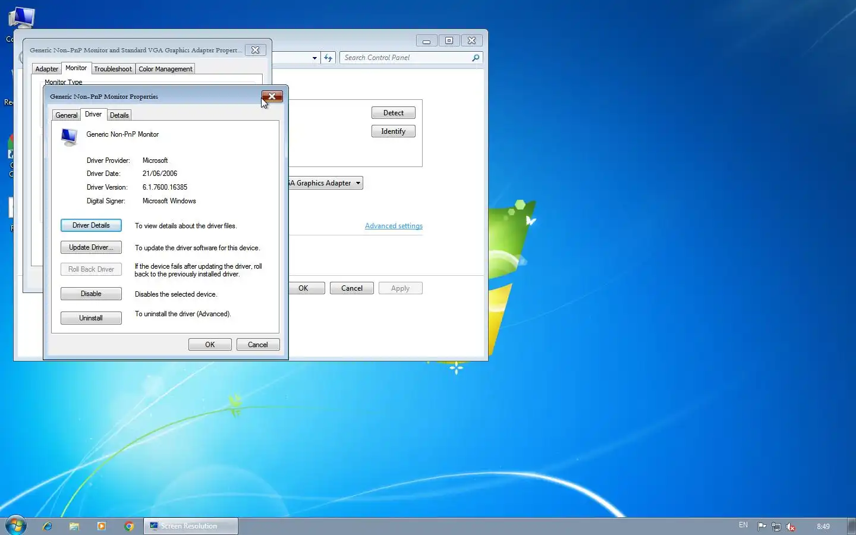Viewport: 856px width, 535px height.
Task: Click the Update Driver button
Action: [91, 247]
